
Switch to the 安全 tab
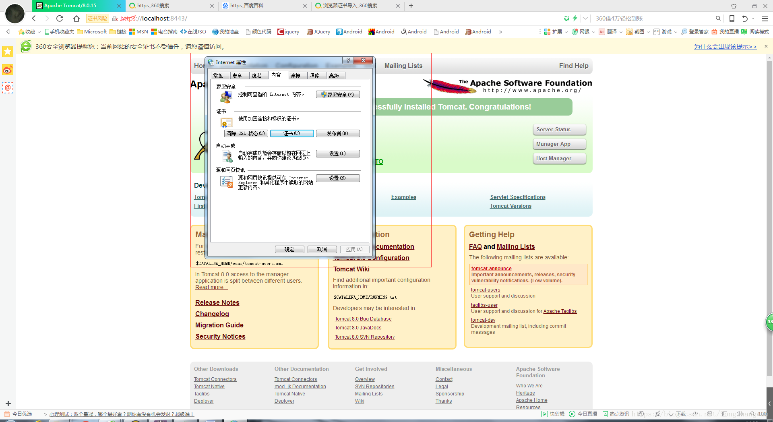pyautogui.click(x=239, y=76)
